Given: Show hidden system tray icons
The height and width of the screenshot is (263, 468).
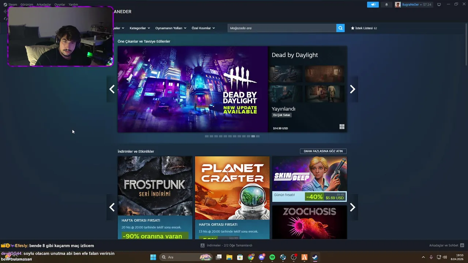Looking at the screenshot, I should pyautogui.click(x=423, y=257).
